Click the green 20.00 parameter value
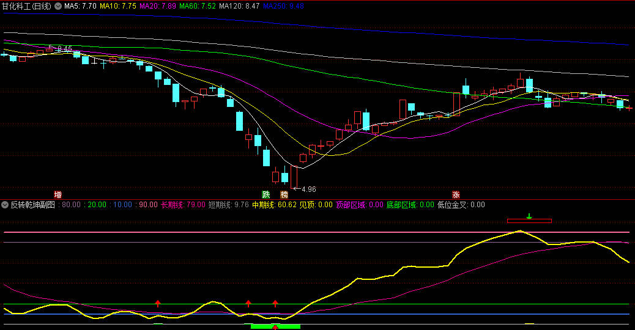This screenshot has width=635, height=330. (97, 205)
